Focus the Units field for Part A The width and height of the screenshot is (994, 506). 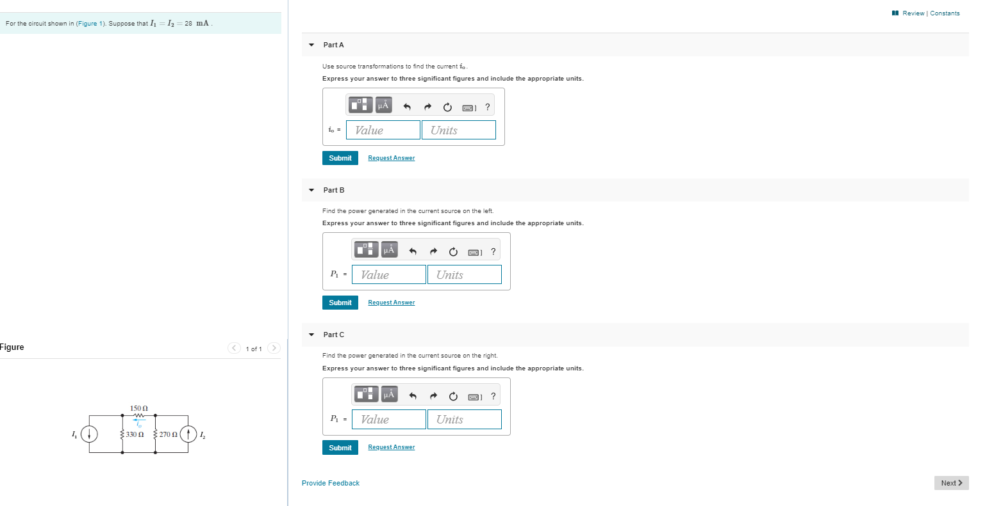coord(459,130)
